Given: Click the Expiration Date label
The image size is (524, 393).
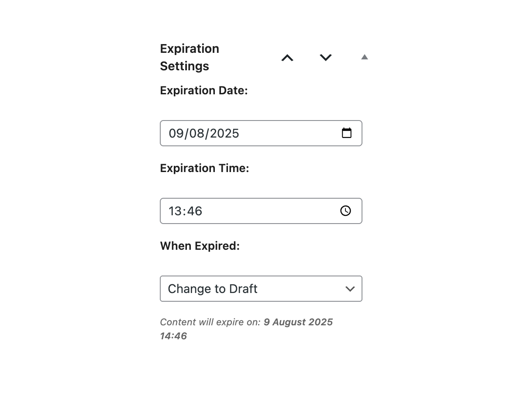Looking at the screenshot, I should (204, 90).
